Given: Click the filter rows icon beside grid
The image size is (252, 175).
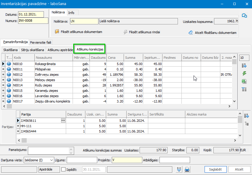Looking at the screenshot, I should pos(244,89).
